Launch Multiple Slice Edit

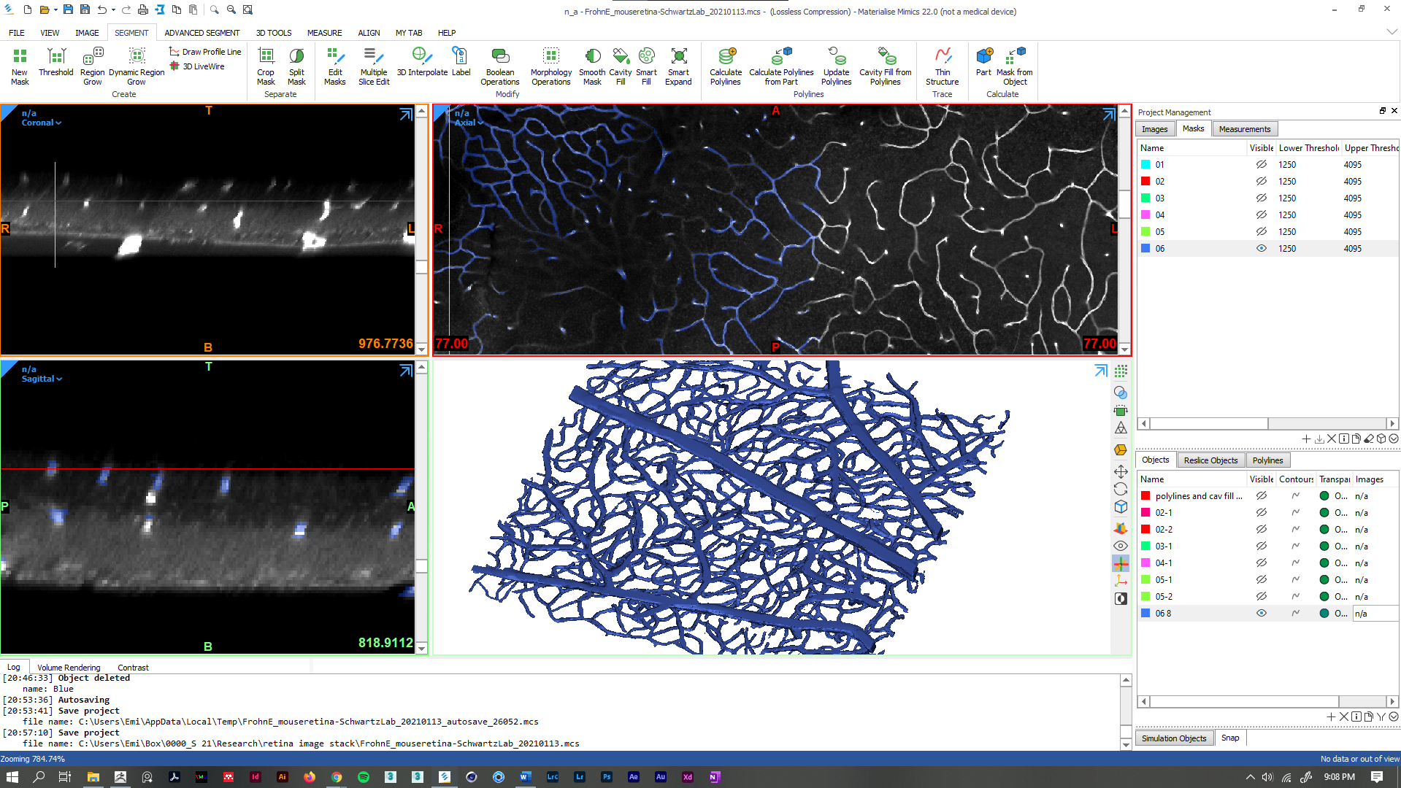[x=374, y=66]
